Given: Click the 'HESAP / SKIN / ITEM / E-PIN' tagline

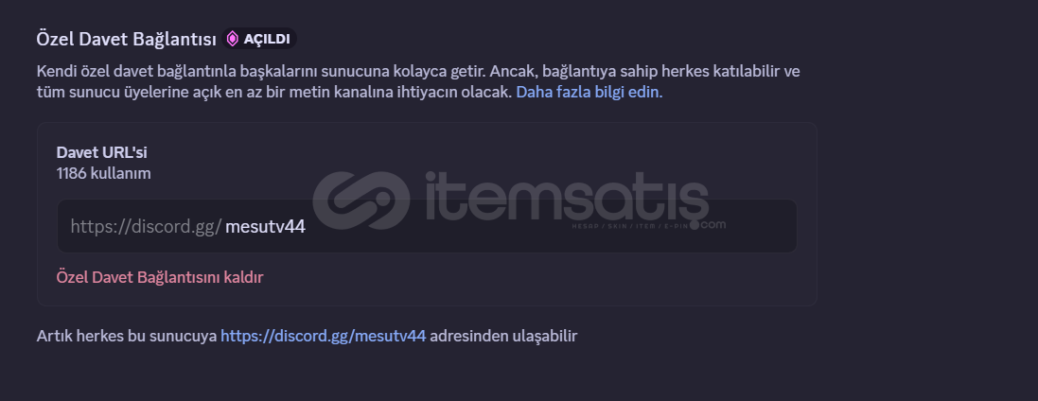Looking at the screenshot, I should [x=629, y=226].
